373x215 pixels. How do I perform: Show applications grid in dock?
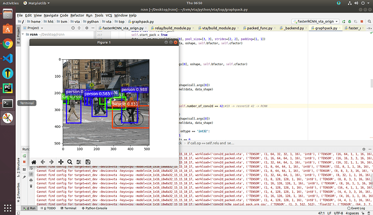tap(8, 208)
